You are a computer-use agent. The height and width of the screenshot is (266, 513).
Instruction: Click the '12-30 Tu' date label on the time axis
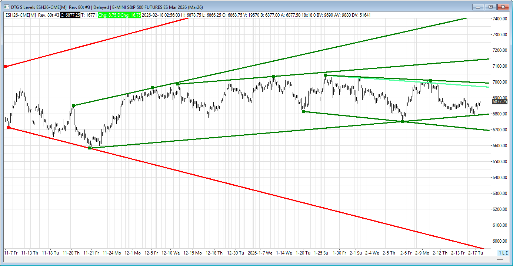coord(236,253)
